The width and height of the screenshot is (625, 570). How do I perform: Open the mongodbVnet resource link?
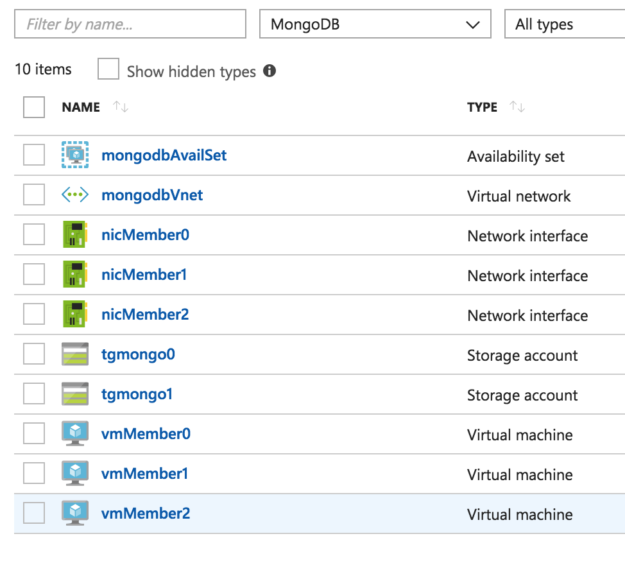(152, 195)
